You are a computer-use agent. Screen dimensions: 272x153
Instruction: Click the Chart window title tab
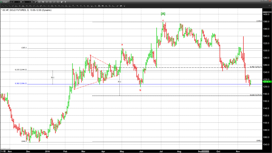click(5, 2)
